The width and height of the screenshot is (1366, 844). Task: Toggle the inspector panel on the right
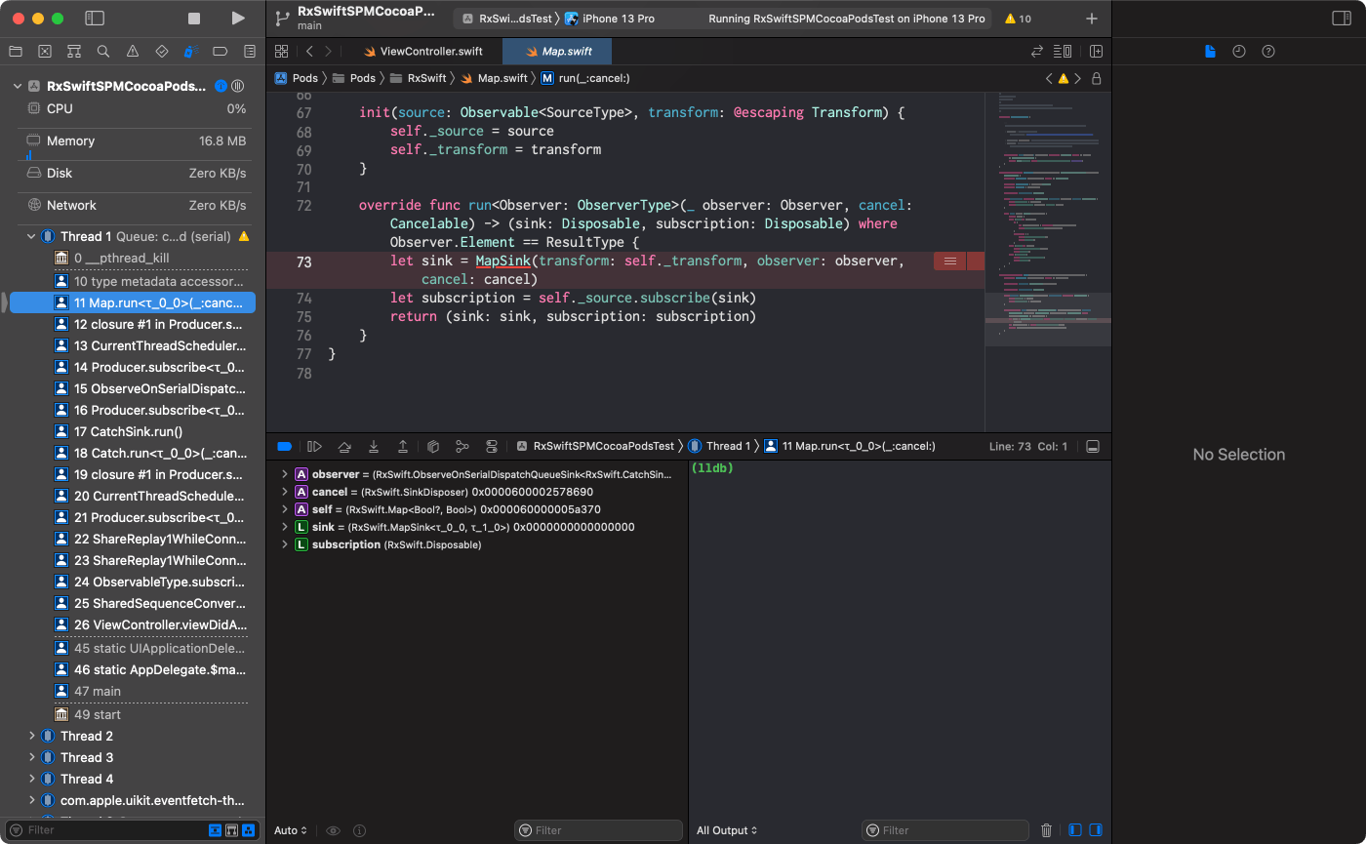tap(1341, 19)
